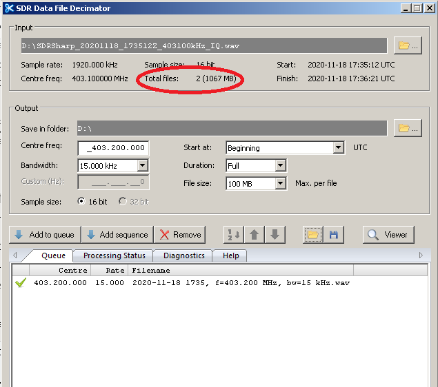Save queue with floppy disk icon
This screenshot has width=438, height=387.
pos(333,235)
